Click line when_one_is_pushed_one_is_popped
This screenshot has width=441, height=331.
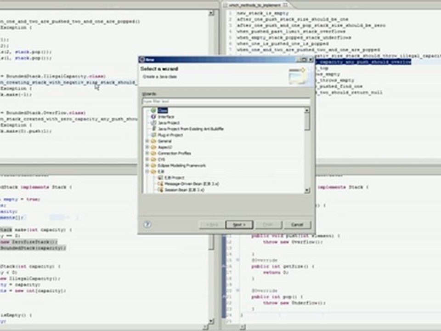[283, 44]
